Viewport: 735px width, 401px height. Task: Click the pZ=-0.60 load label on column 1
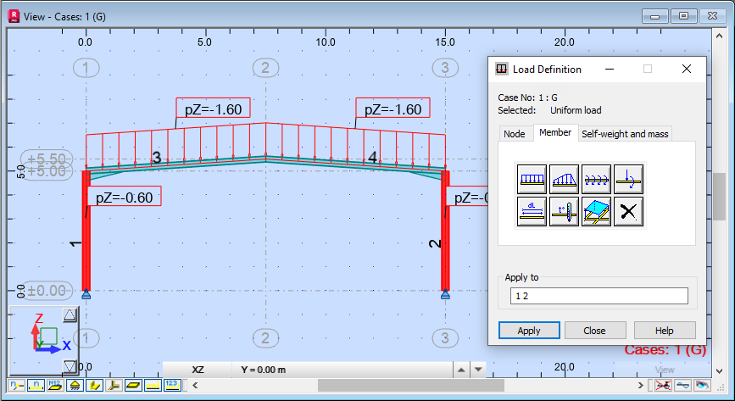[x=125, y=197]
